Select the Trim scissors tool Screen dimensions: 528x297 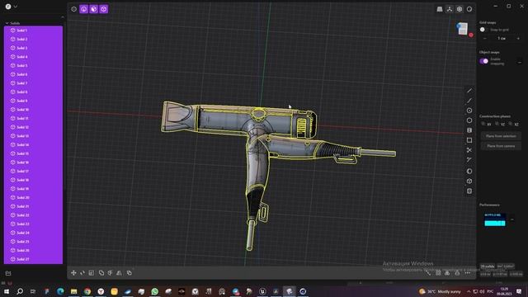point(469,150)
